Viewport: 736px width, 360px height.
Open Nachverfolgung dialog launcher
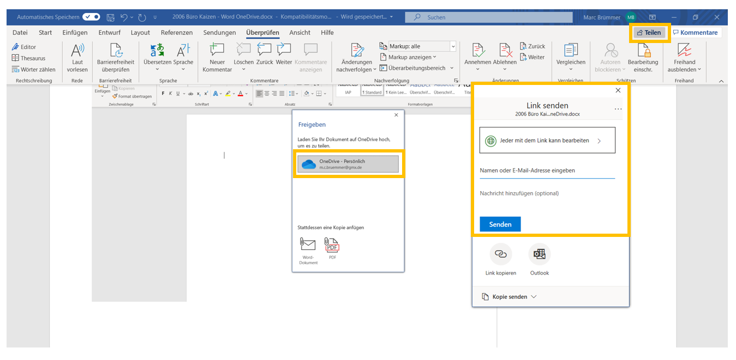point(456,81)
